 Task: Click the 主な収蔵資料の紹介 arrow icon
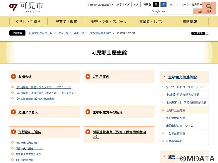[x=88, y=112]
